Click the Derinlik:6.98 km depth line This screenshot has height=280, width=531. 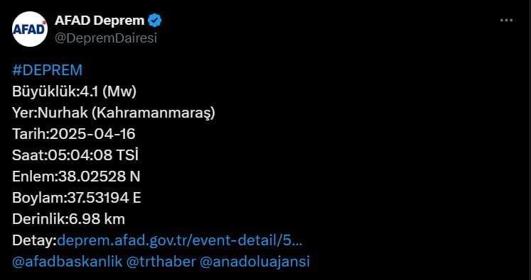point(68,219)
